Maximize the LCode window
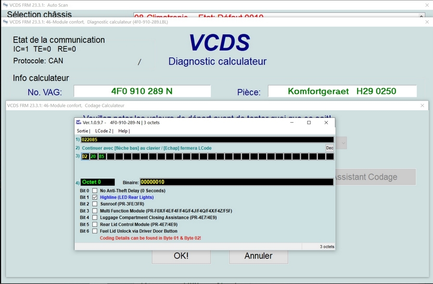The width and height of the screenshot is (433, 284). click(309, 123)
